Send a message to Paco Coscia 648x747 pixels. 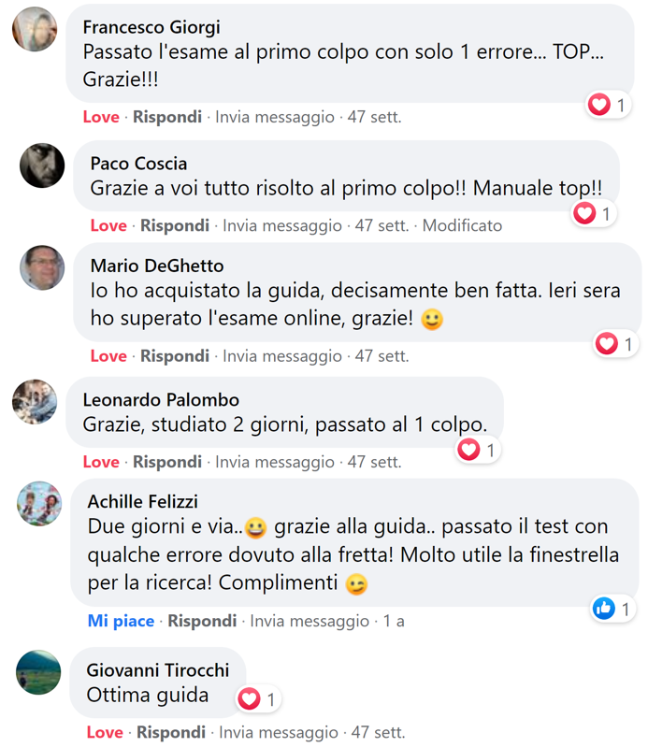point(282,225)
